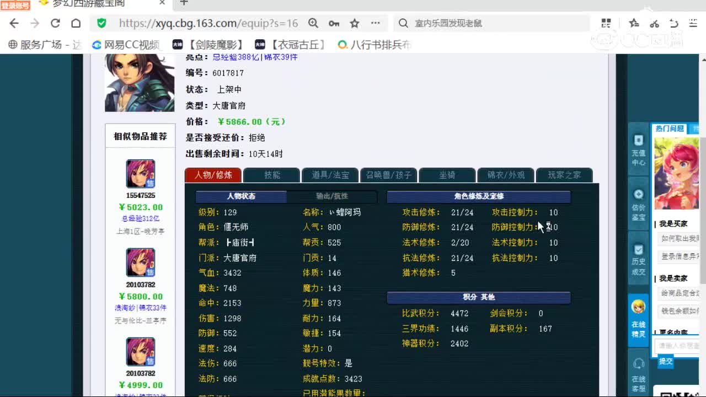Switch to the 道具/法宝 tab
The image size is (706, 397).
(330, 175)
